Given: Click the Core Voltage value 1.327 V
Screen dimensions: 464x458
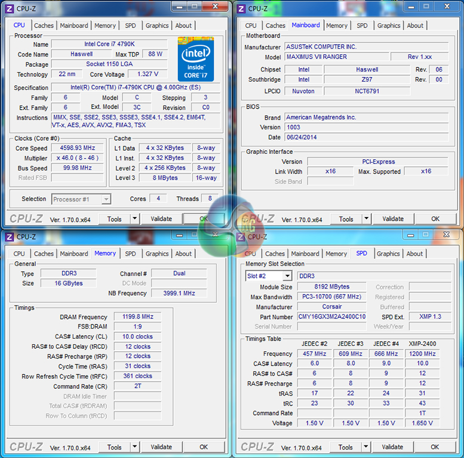Looking at the screenshot, I should 148,74.
